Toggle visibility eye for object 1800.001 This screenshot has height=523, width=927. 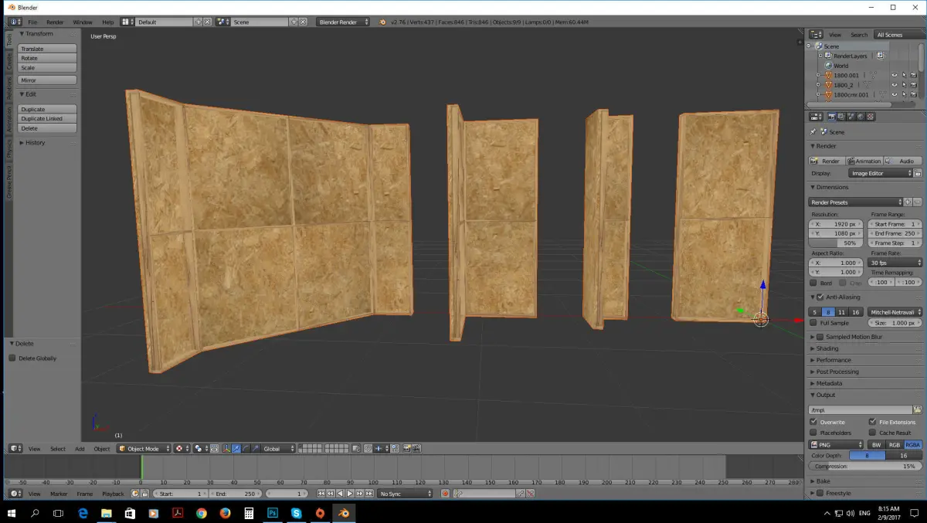895,75
